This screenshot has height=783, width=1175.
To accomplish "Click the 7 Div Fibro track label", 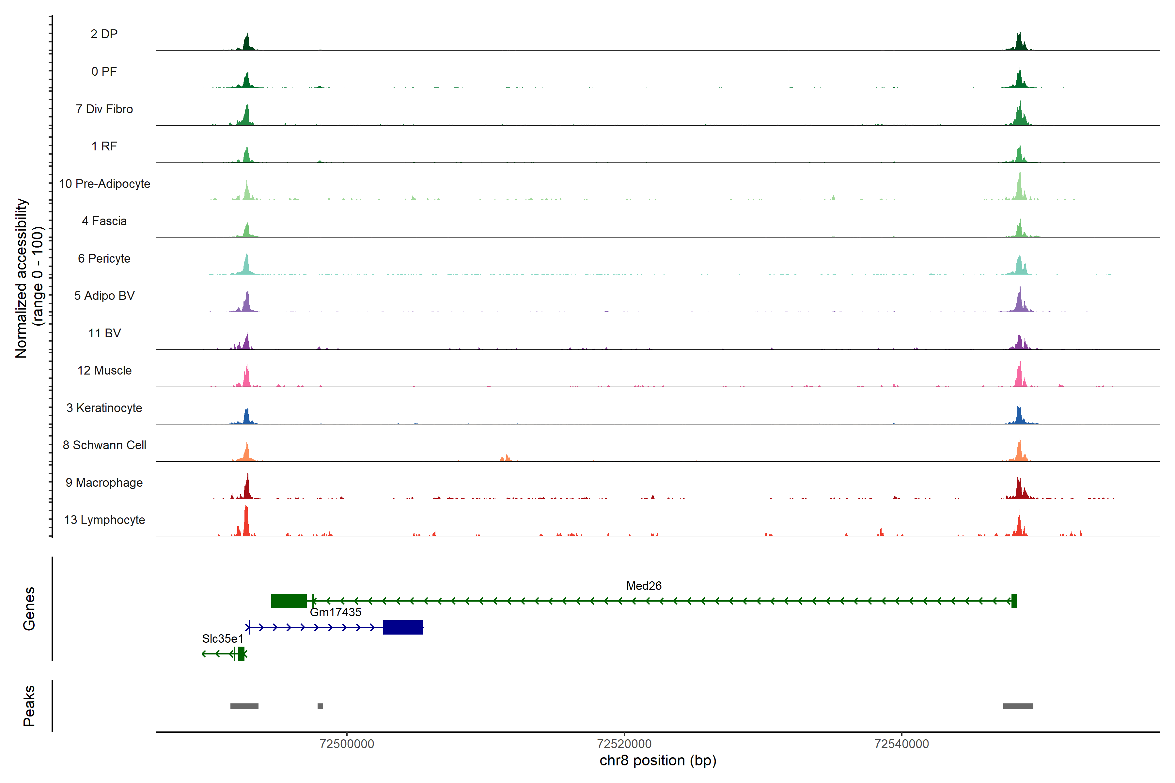I will [x=104, y=109].
